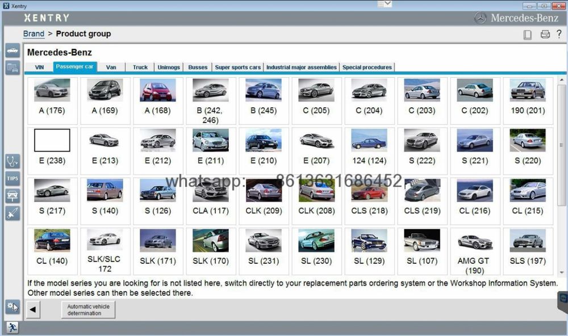568x336 pixels.
Task: Select the C (205) model series
Action: 316,101
